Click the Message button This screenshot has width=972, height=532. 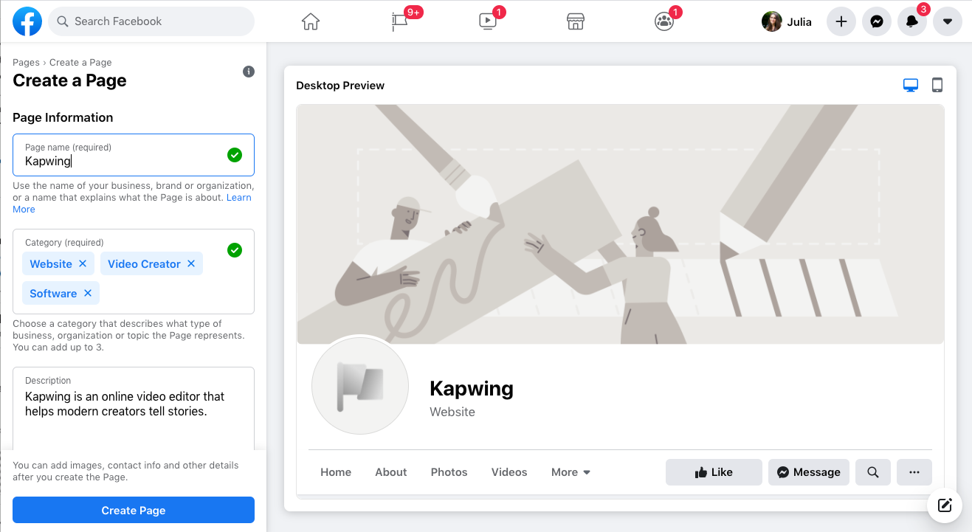point(809,472)
